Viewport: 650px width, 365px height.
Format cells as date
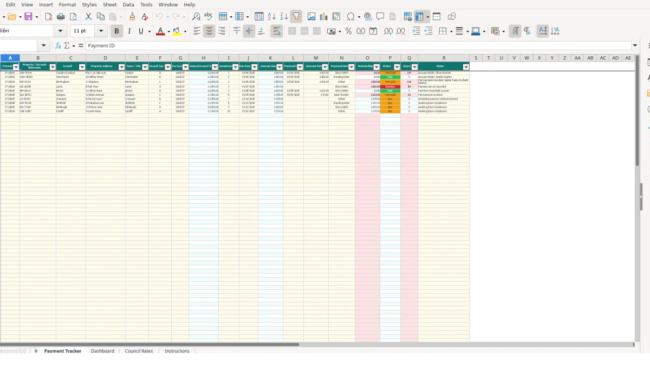373,31
